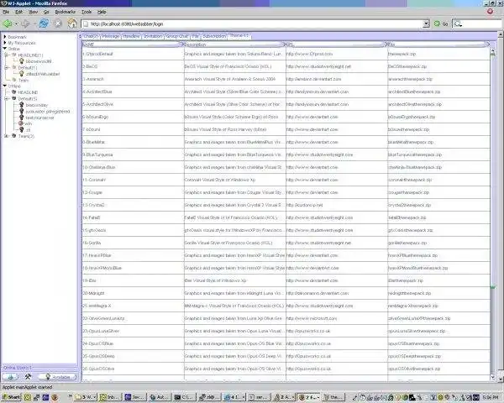Switch to the Group Chat tab
This screenshot has width=504, height=403.
[176, 36]
